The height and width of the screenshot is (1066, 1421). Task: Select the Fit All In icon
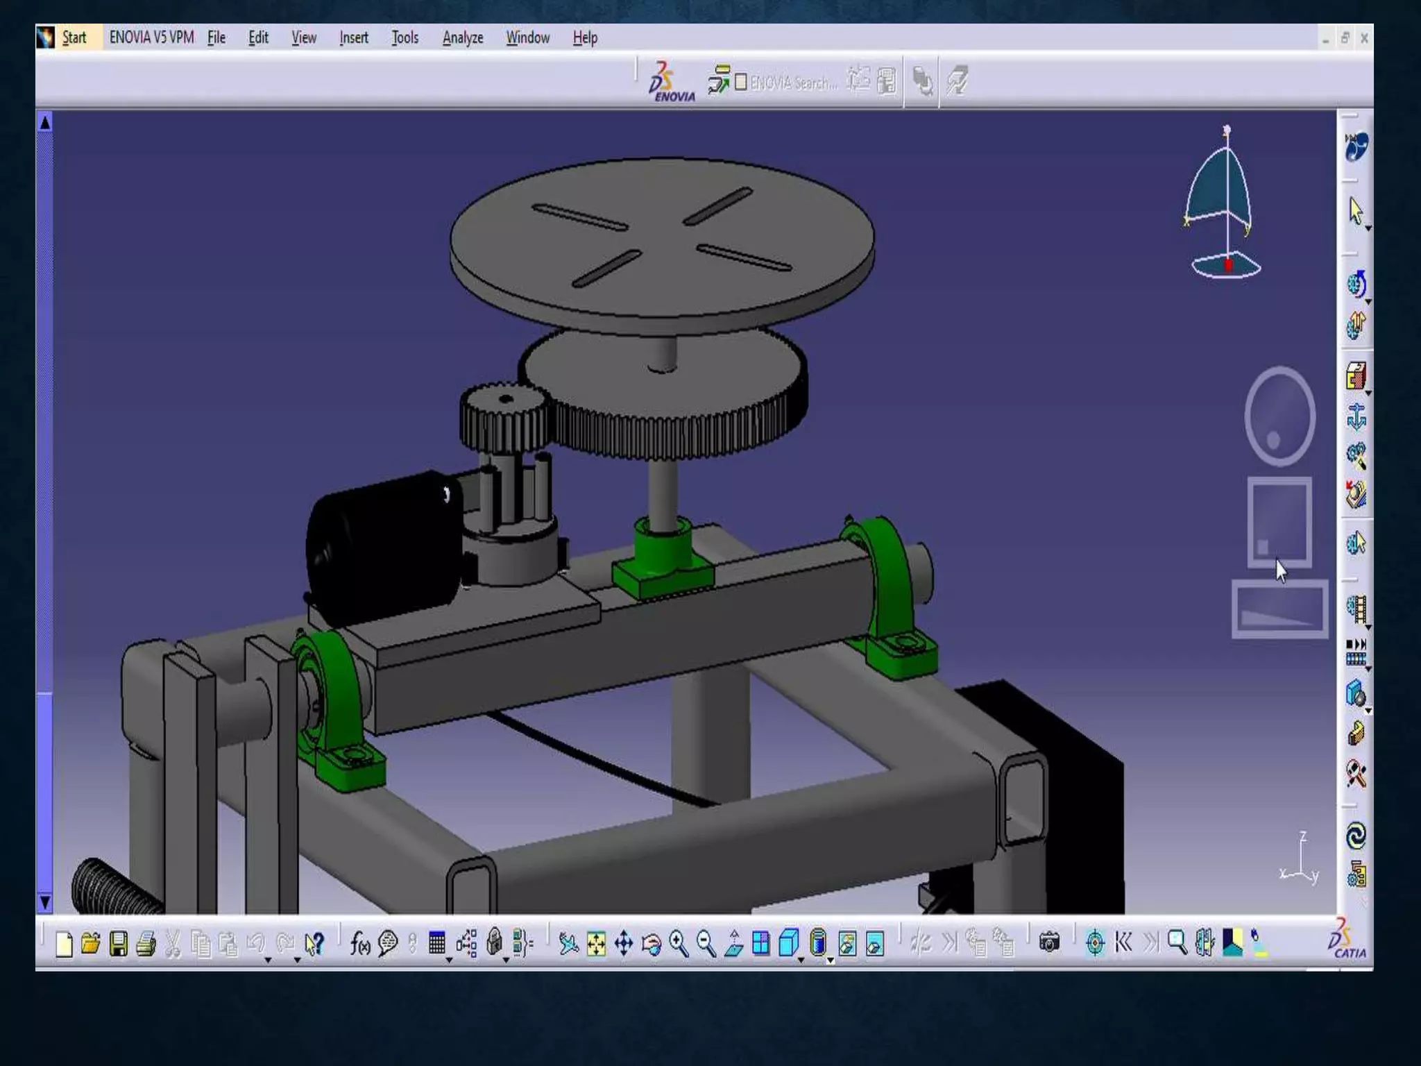click(x=596, y=944)
